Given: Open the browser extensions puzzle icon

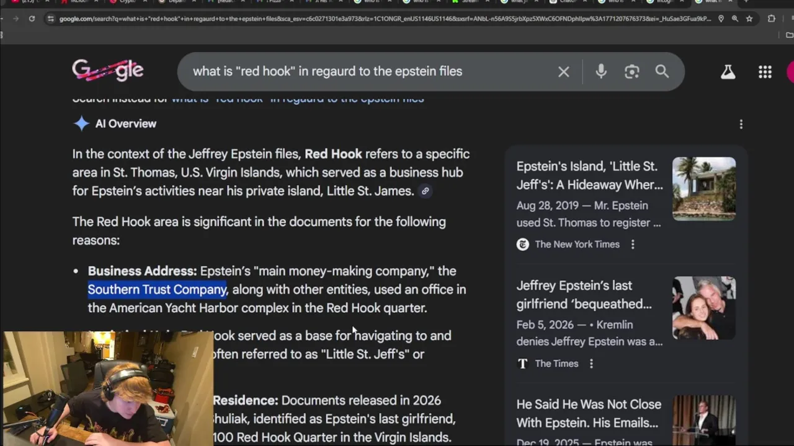Looking at the screenshot, I should [x=772, y=19].
